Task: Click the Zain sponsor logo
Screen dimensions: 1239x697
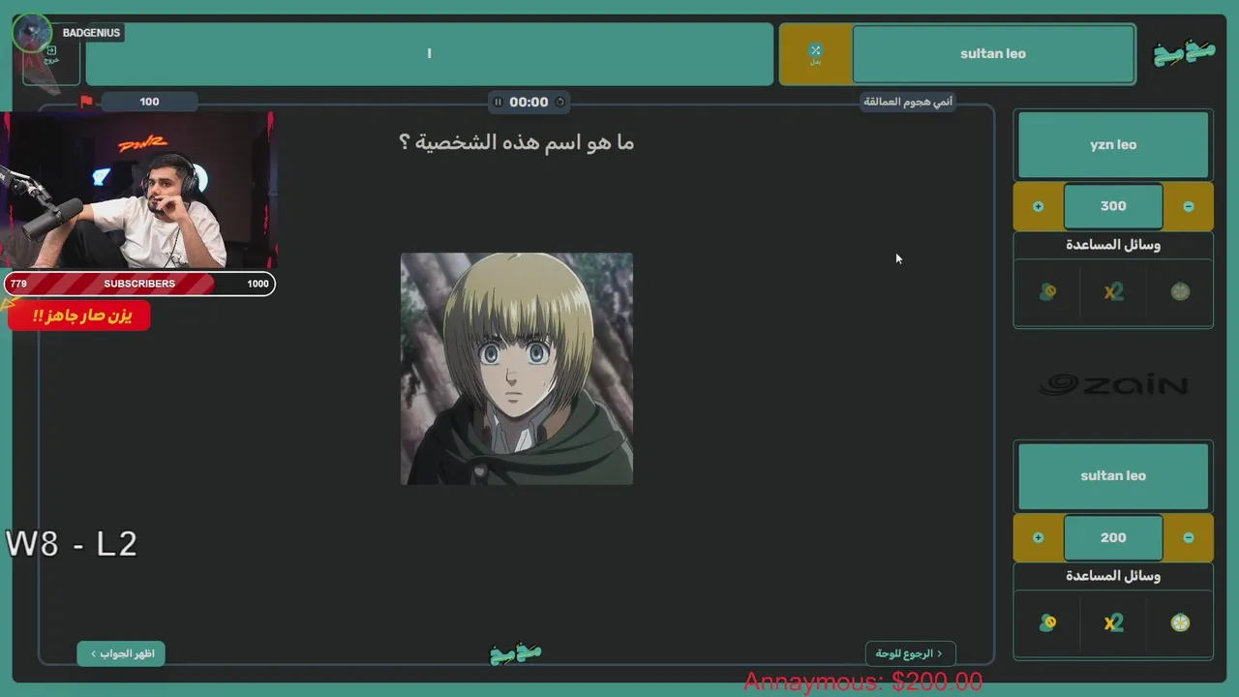Action: [1113, 385]
